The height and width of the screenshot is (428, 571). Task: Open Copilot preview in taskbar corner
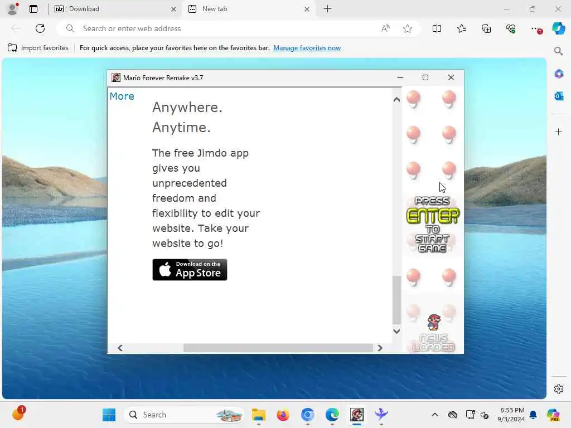point(554,415)
